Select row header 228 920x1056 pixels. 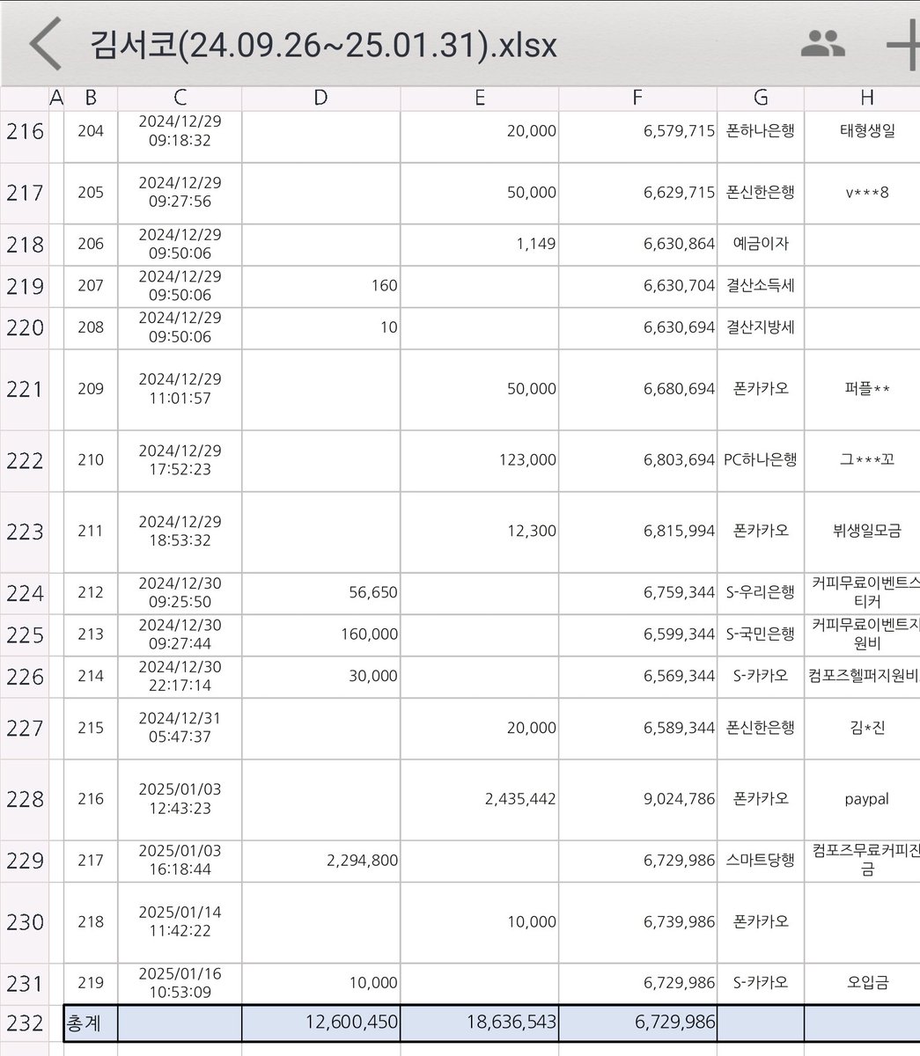pyautogui.click(x=25, y=799)
